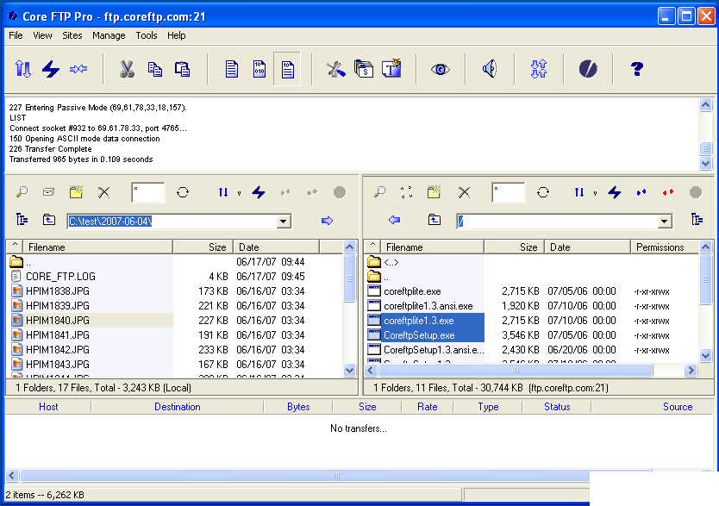Screen dimensions: 719x506
Task: Click the disconnect arrows icon in main toolbar
Action: [x=78, y=69]
